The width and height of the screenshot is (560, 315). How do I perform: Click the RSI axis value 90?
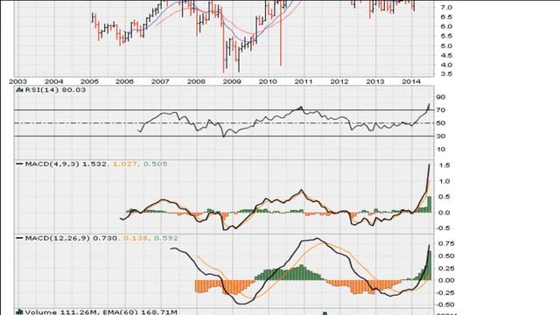[x=441, y=97]
